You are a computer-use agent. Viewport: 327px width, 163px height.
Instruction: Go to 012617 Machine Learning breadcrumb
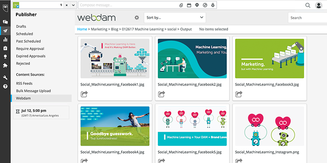point(143,29)
